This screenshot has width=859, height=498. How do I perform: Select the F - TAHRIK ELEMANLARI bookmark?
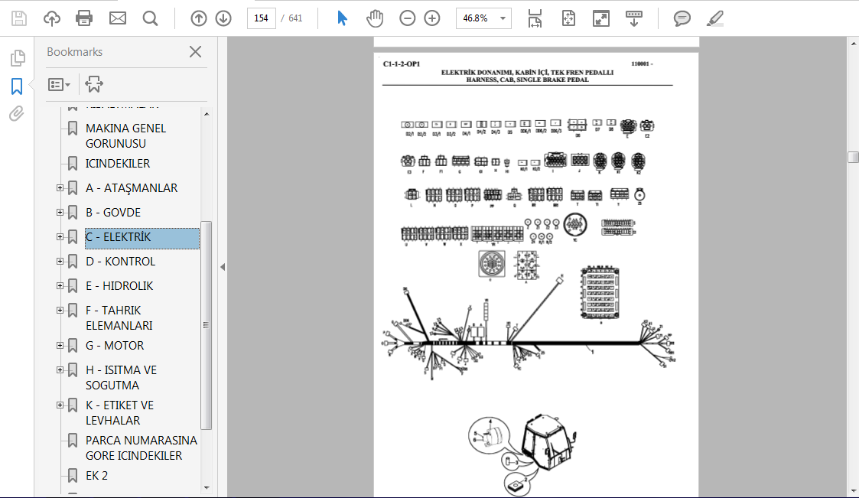click(x=119, y=317)
